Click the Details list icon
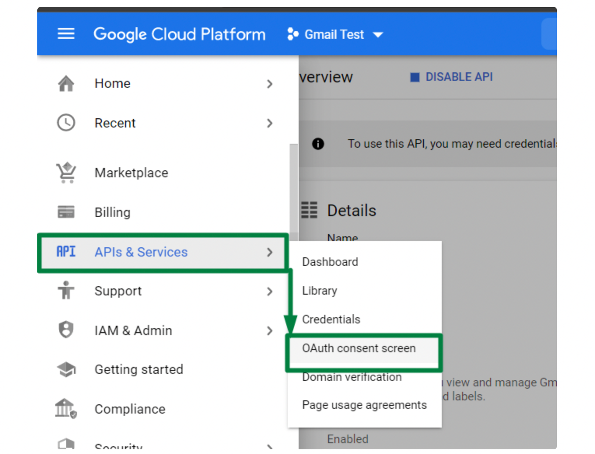The width and height of the screenshot is (595, 454). 310,210
